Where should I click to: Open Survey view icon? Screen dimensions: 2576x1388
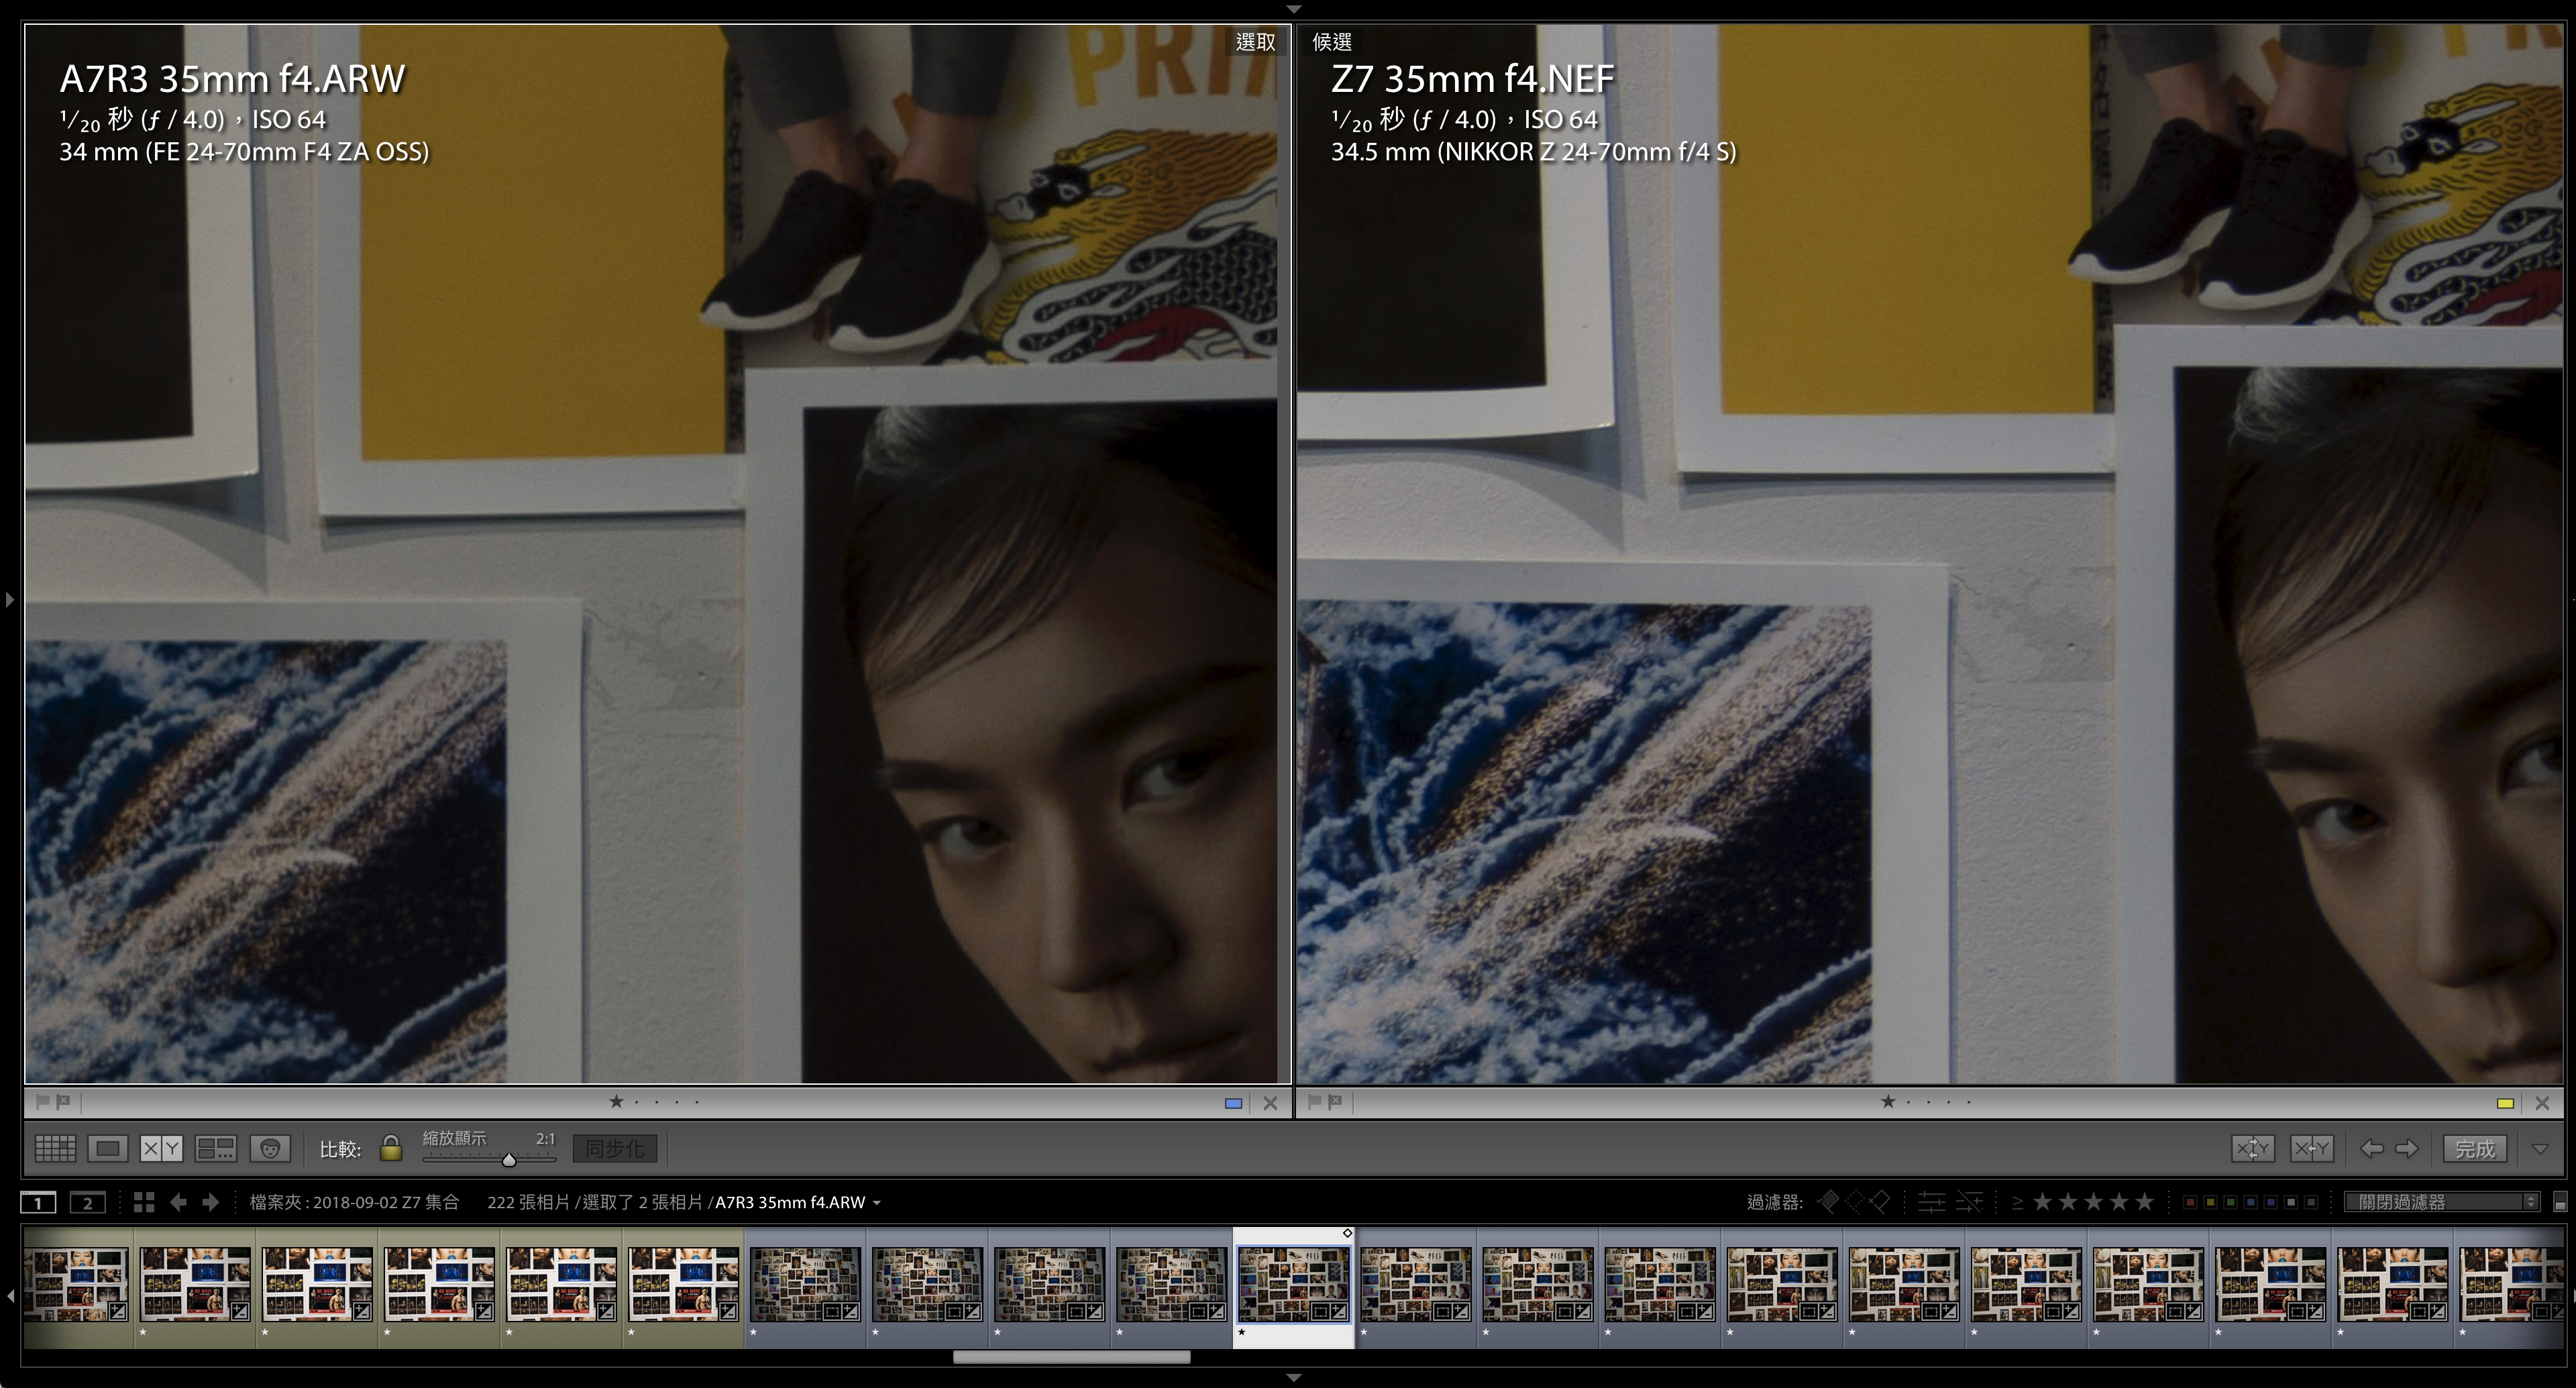[215, 1148]
